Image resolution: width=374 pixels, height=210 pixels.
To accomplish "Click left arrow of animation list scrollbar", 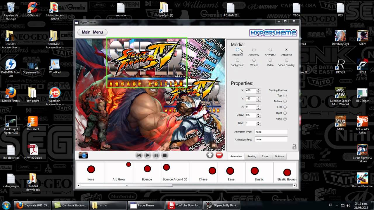I will (79, 185).
